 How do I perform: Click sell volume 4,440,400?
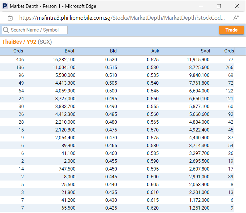coord(199,138)
